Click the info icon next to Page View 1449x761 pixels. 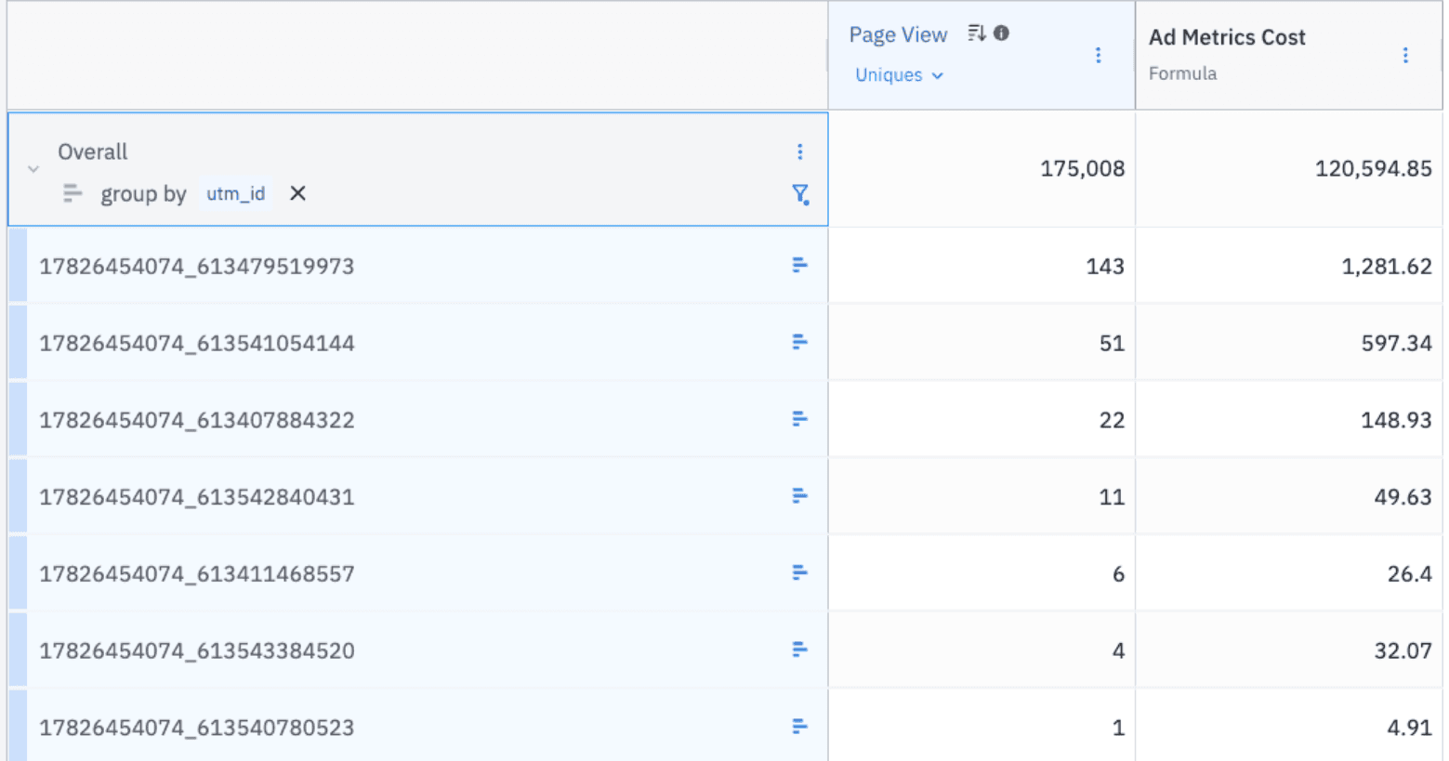pos(1001,33)
